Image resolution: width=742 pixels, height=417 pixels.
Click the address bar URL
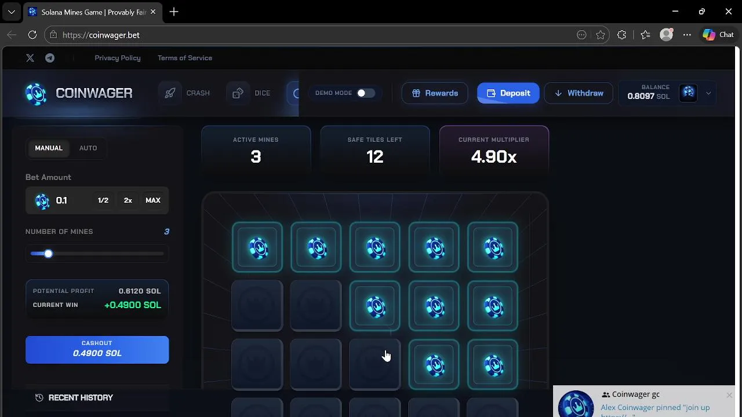pyautogui.click(x=101, y=35)
